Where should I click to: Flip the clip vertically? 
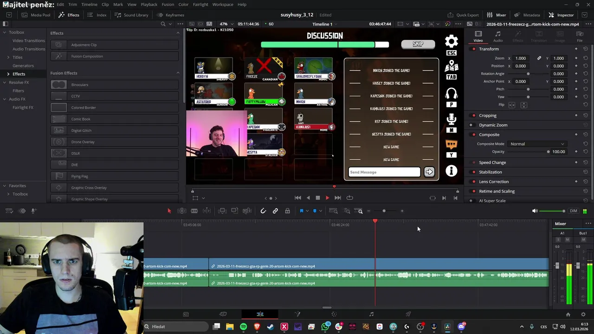point(523,105)
